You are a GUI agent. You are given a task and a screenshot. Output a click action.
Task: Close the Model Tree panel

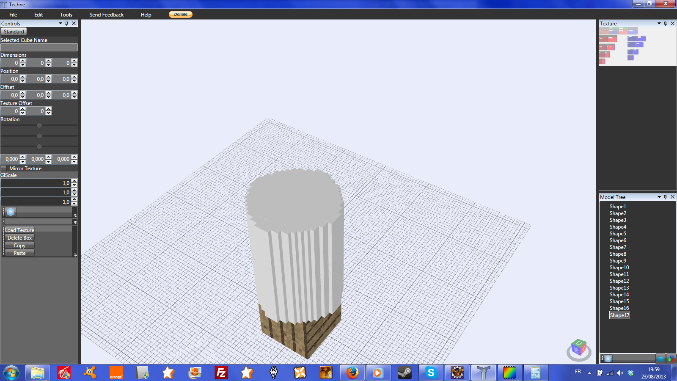click(x=672, y=197)
